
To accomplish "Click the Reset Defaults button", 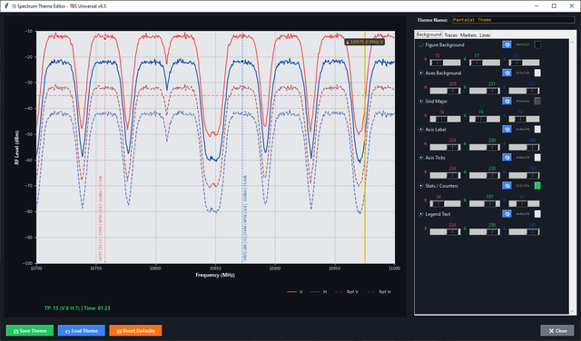I will point(135,331).
